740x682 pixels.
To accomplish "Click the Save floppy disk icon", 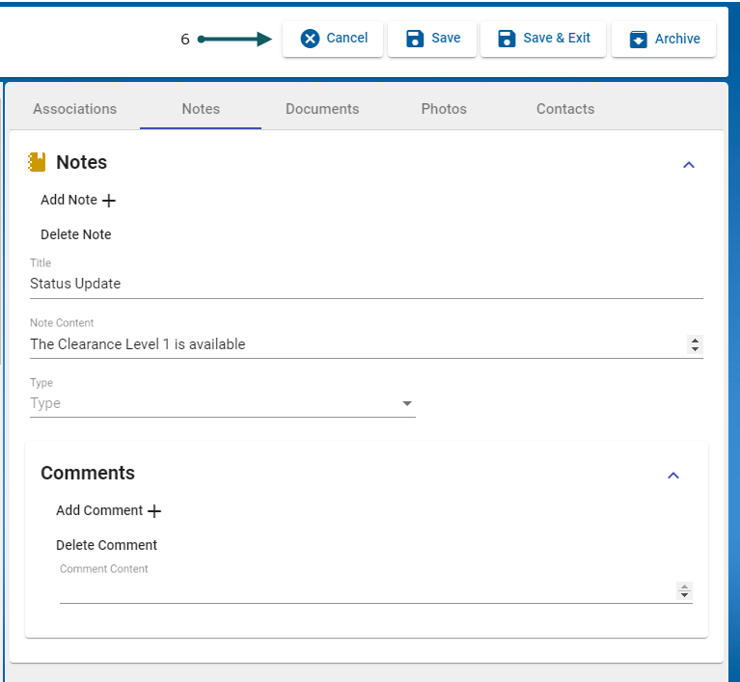I will pyautogui.click(x=415, y=39).
